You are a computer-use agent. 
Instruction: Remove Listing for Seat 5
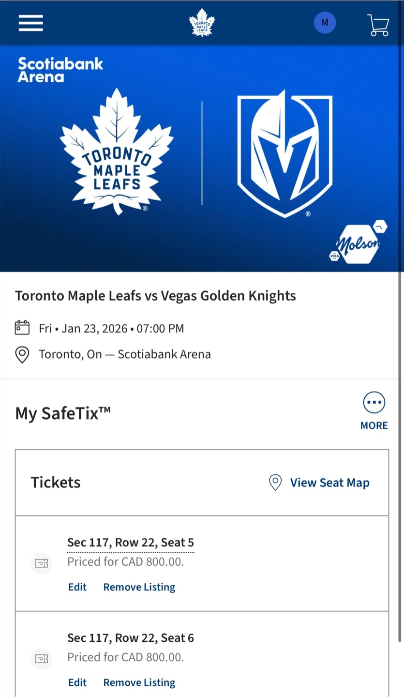coord(139,587)
